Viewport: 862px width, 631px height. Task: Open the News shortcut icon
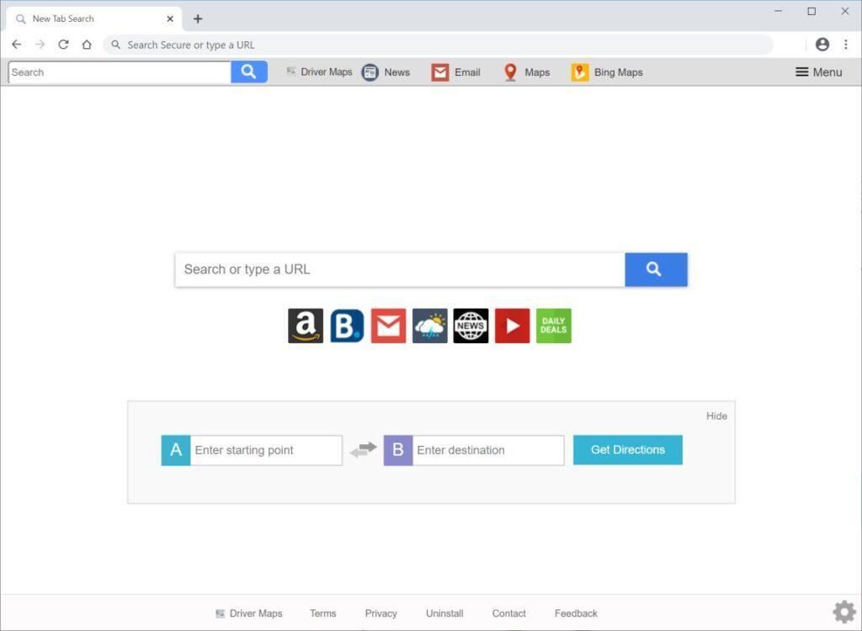coord(471,326)
